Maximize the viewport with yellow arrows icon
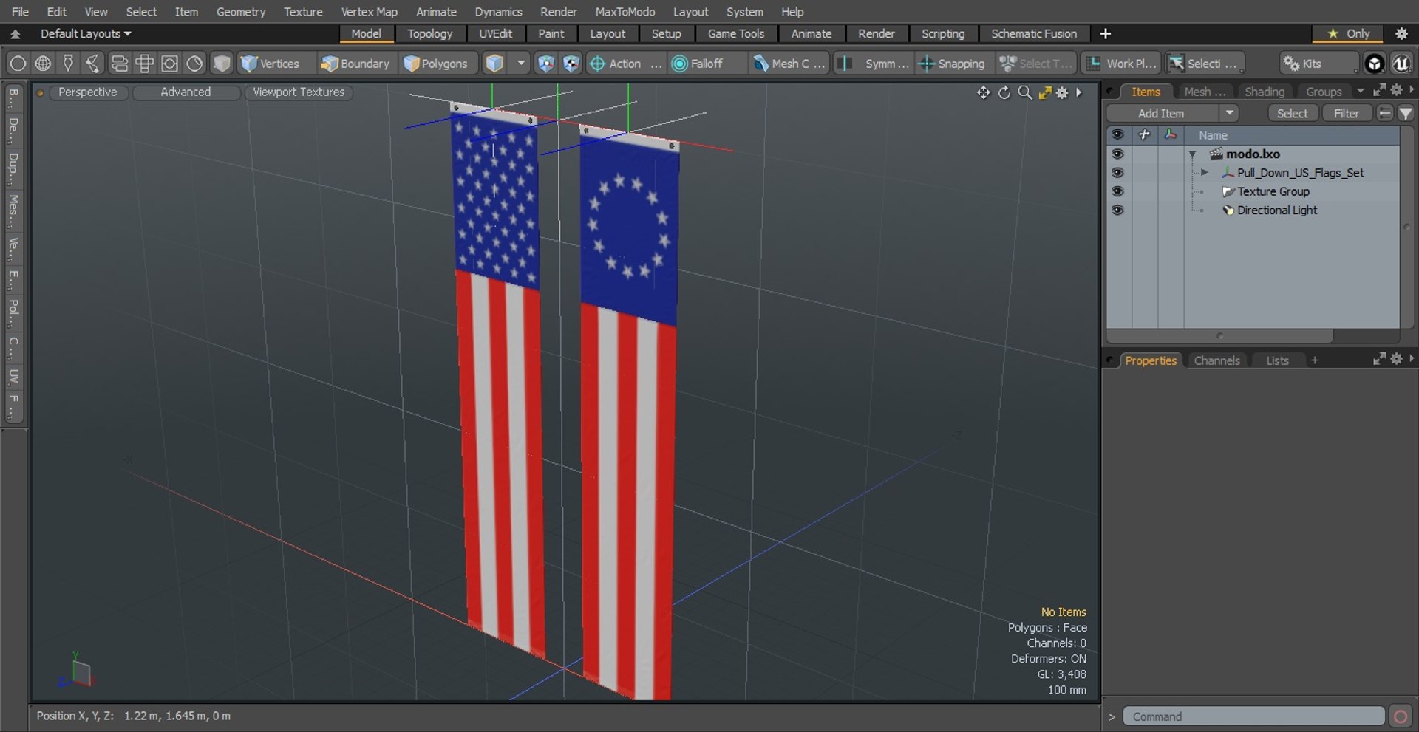 click(1044, 92)
